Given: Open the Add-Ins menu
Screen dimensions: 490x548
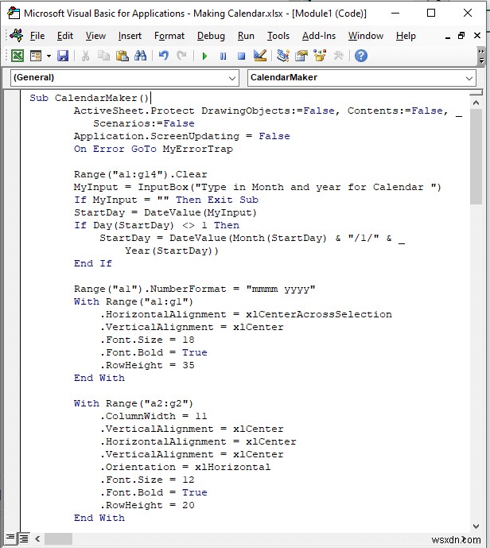Looking at the screenshot, I should (319, 36).
